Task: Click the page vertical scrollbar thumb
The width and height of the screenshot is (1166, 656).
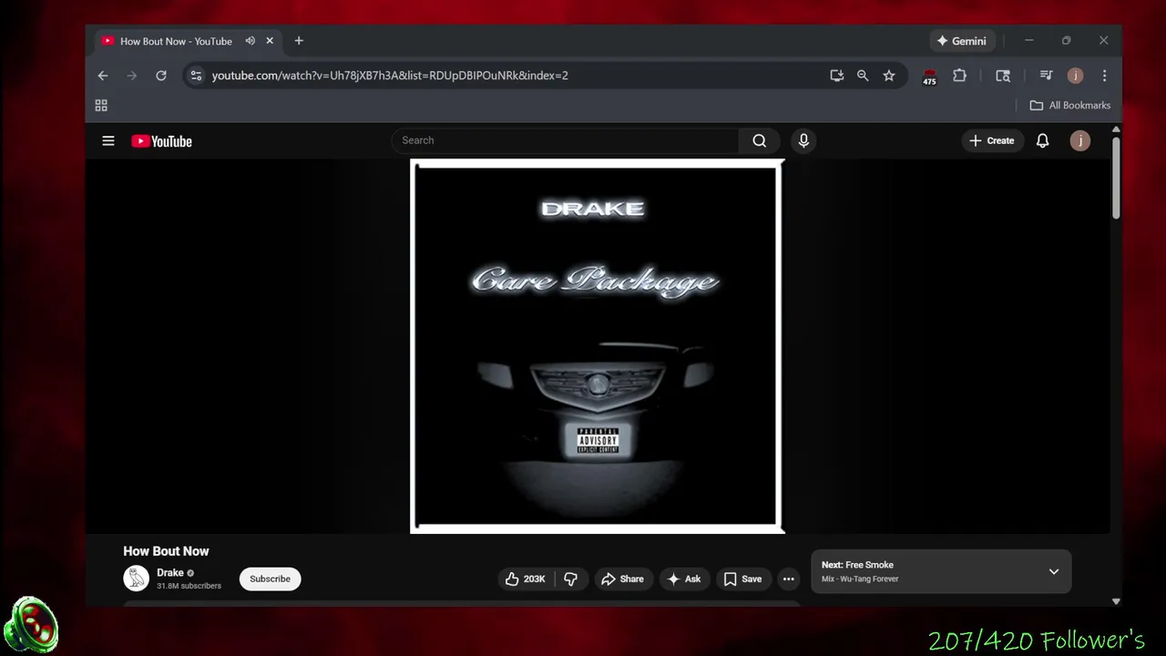Action: pyautogui.click(x=1116, y=178)
